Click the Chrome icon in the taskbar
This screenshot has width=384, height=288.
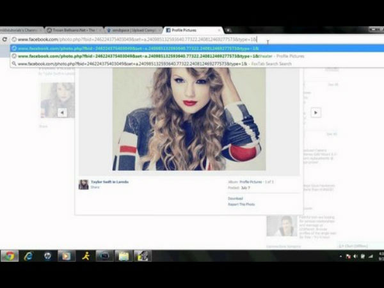coord(9,255)
